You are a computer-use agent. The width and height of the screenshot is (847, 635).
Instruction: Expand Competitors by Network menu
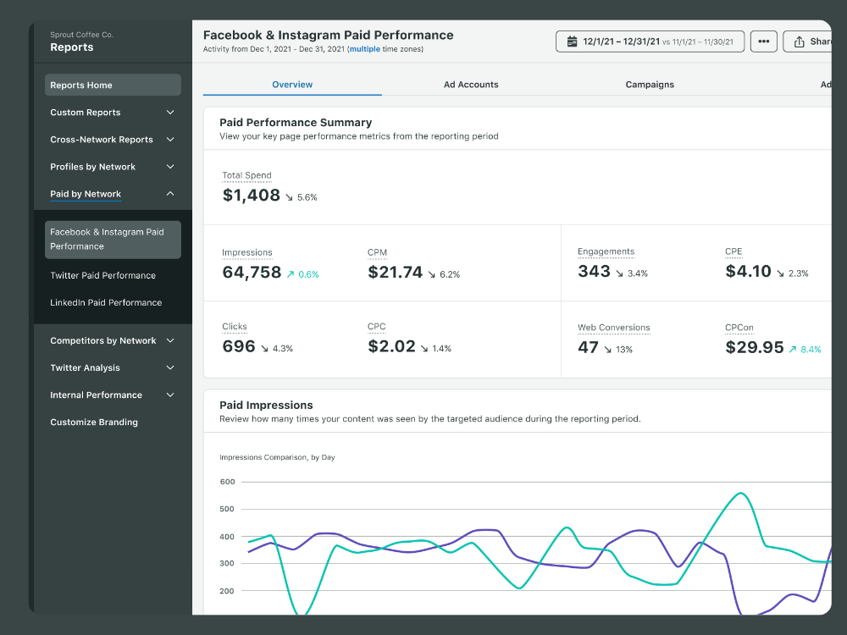(170, 341)
